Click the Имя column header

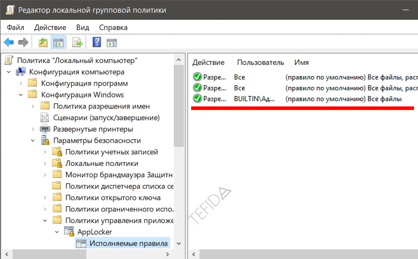click(x=301, y=62)
